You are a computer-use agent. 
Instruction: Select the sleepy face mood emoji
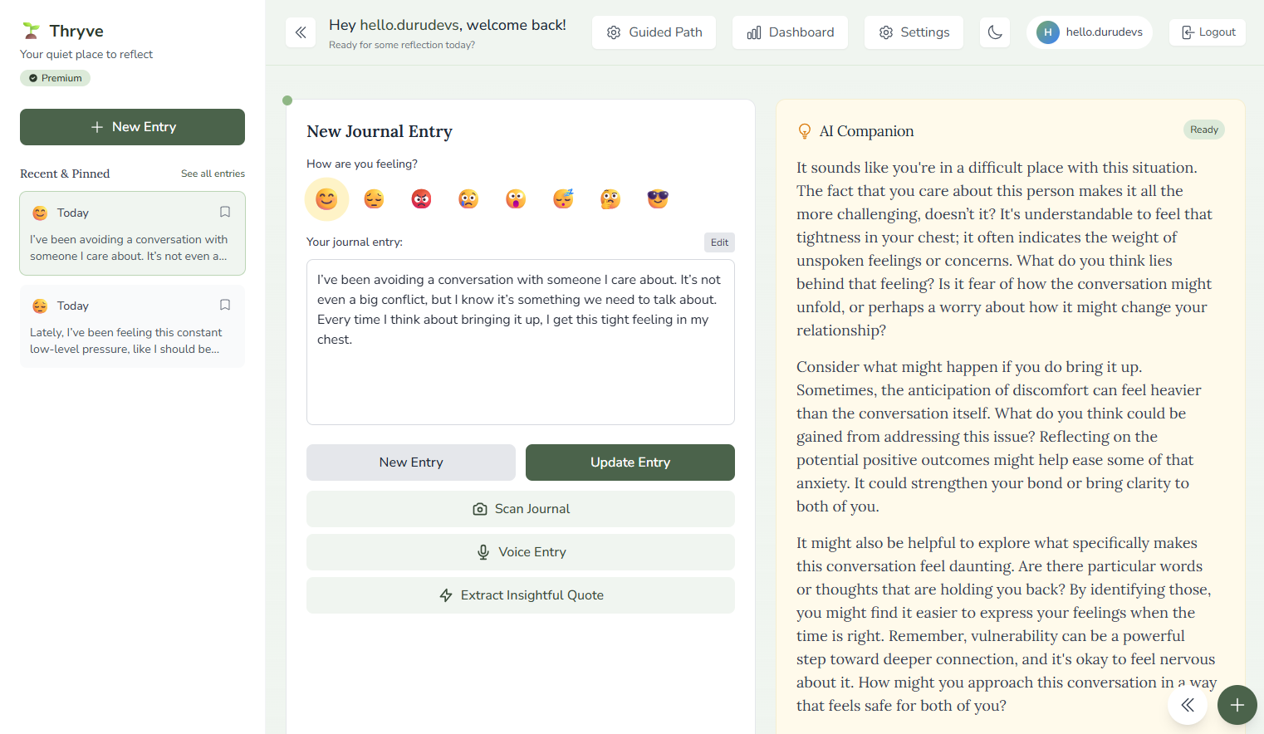tap(563, 199)
